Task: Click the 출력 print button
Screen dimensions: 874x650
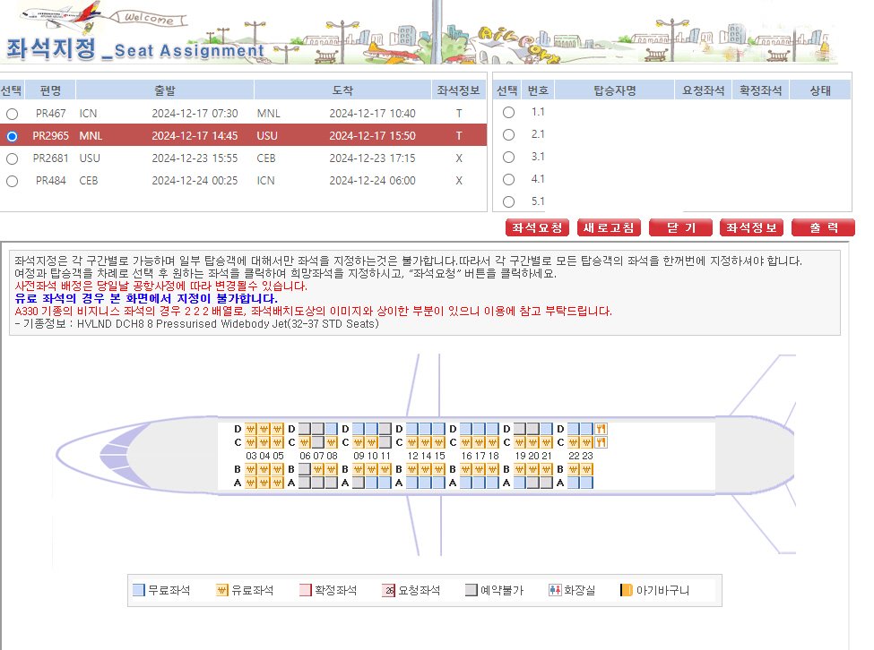Action: [823, 228]
